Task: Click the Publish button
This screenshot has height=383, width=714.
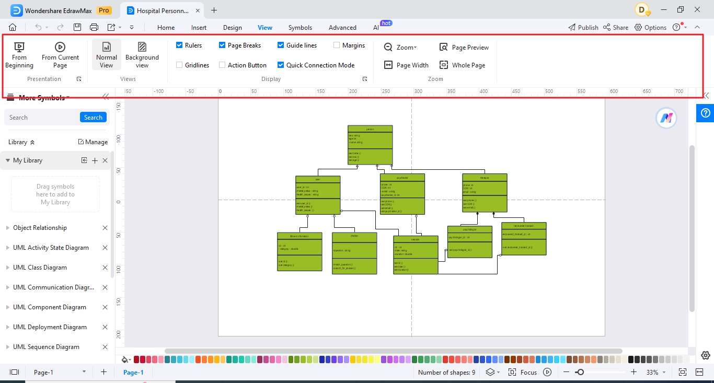Action: tap(583, 28)
